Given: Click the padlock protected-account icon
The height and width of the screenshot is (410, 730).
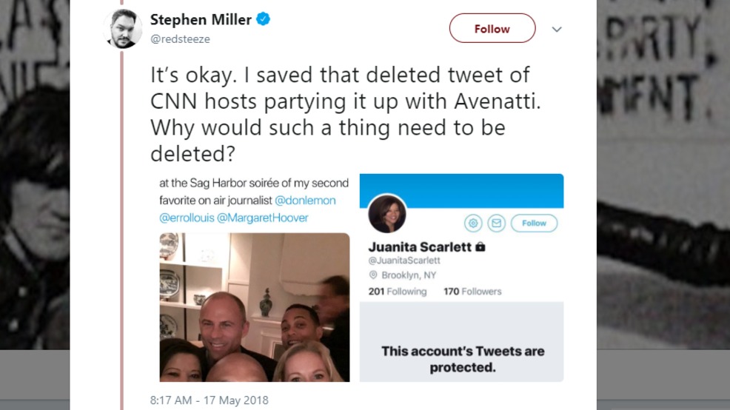Looking at the screenshot, I should pyautogui.click(x=480, y=246).
